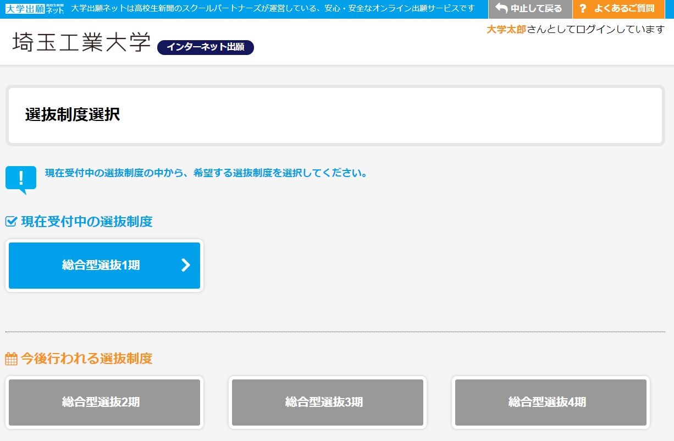Click the exclamation speech bubble icon
The width and height of the screenshot is (674, 441).
pos(21,180)
